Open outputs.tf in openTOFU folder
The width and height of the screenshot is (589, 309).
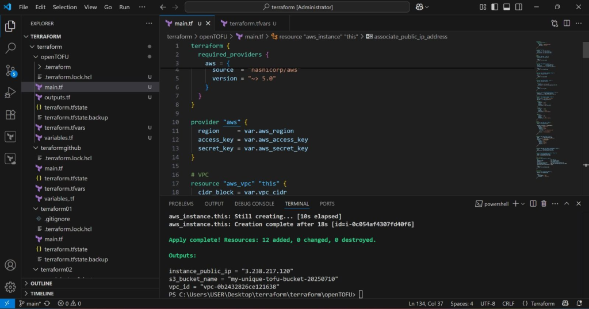pos(90,97)
